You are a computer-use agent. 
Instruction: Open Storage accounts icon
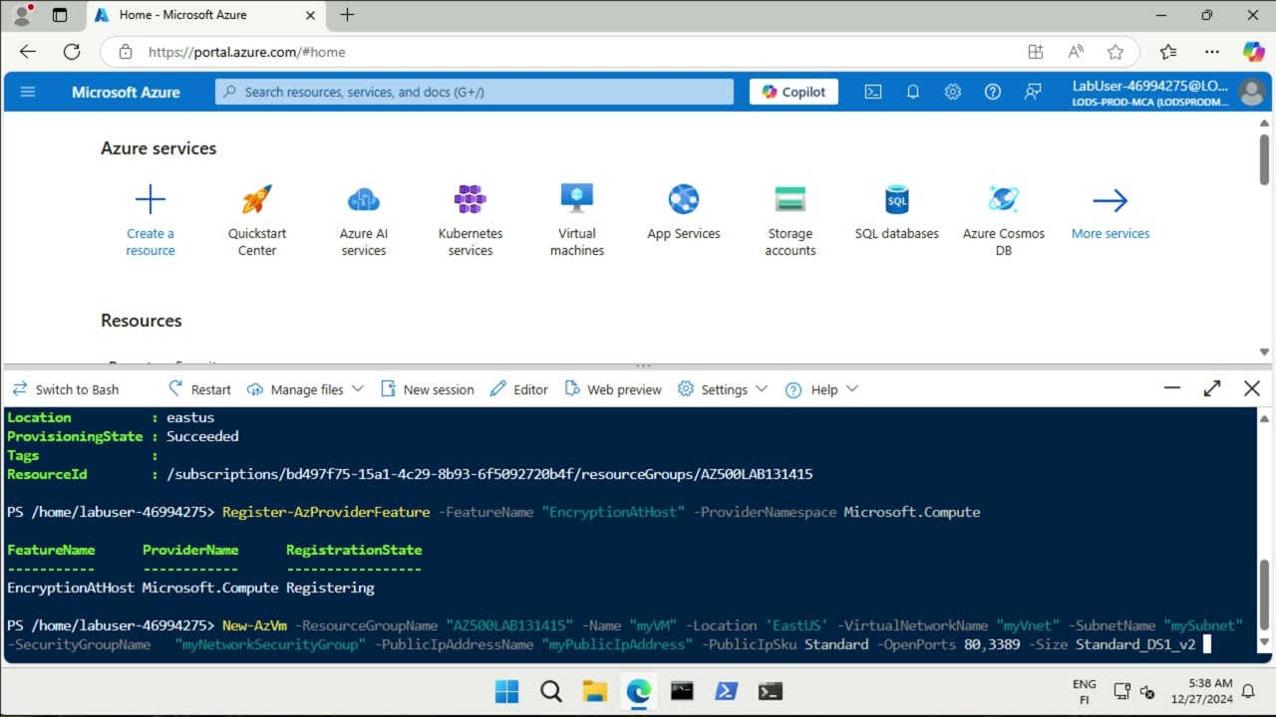791,199
